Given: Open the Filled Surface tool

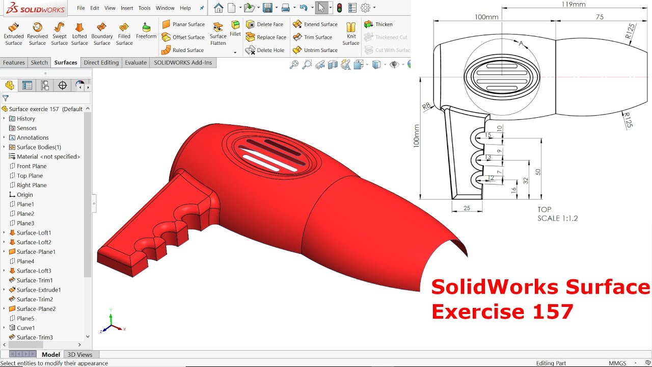Looking at the screenshot, I should click(x=124, y=34).
